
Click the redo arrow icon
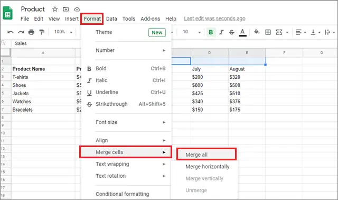click(21, 32)
